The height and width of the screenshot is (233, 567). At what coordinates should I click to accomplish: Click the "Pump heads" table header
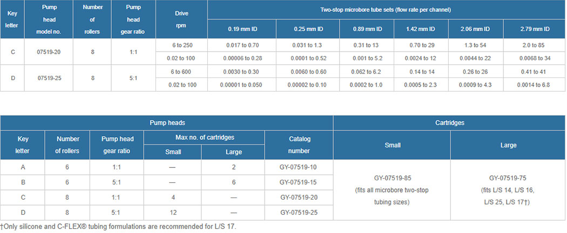[x=167, y=123]
